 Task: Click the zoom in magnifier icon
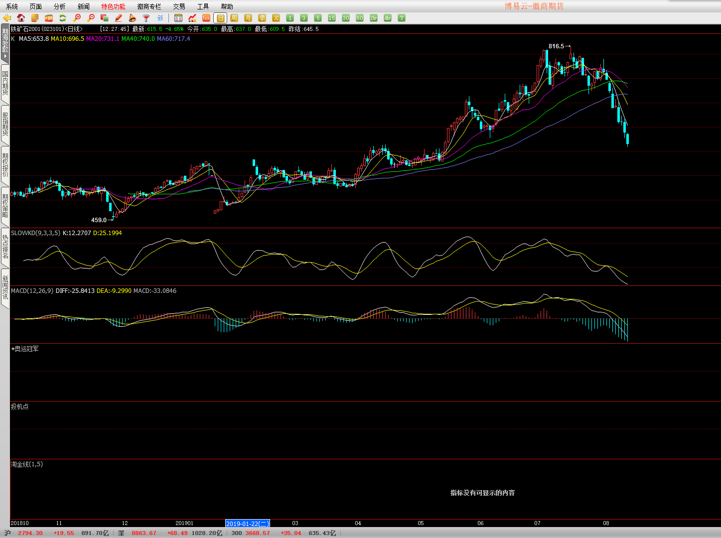point(77,18)
